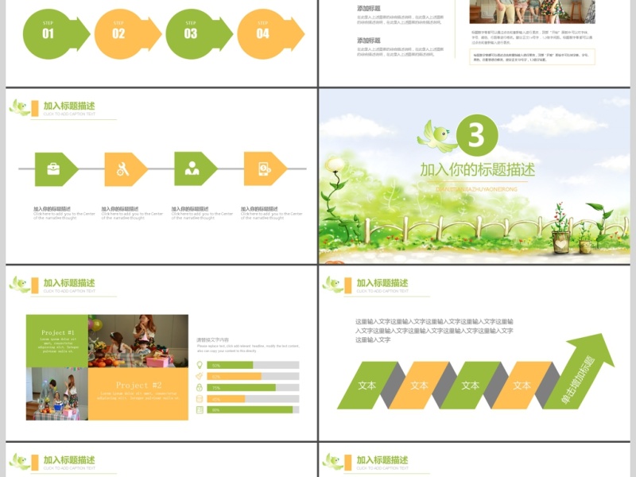Click the padlock icon beside the 75% bar
This screenshot has height=477, width=636.
point(200,387)
